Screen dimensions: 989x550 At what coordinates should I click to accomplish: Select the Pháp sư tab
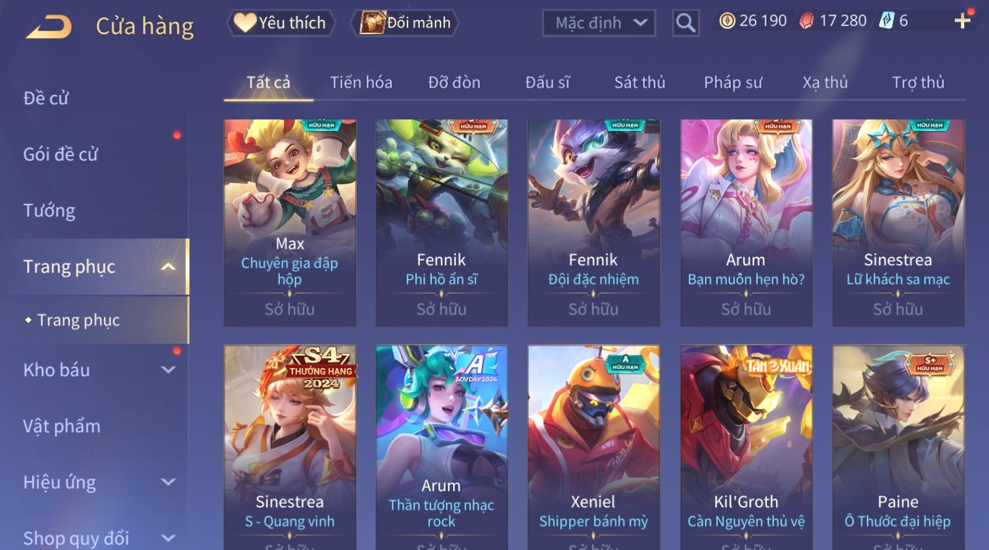(733, 83)
